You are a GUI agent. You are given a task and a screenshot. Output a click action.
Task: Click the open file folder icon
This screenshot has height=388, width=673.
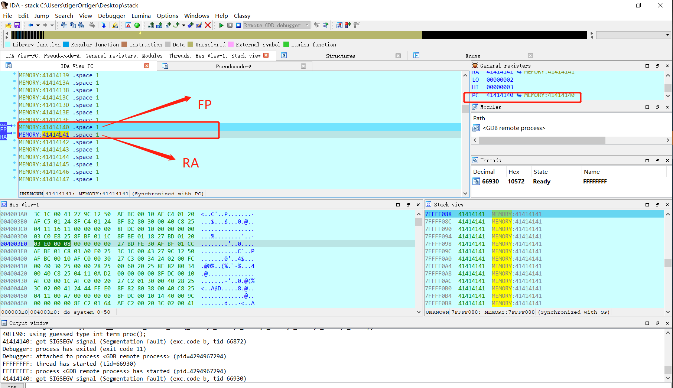tap(8, 25)
